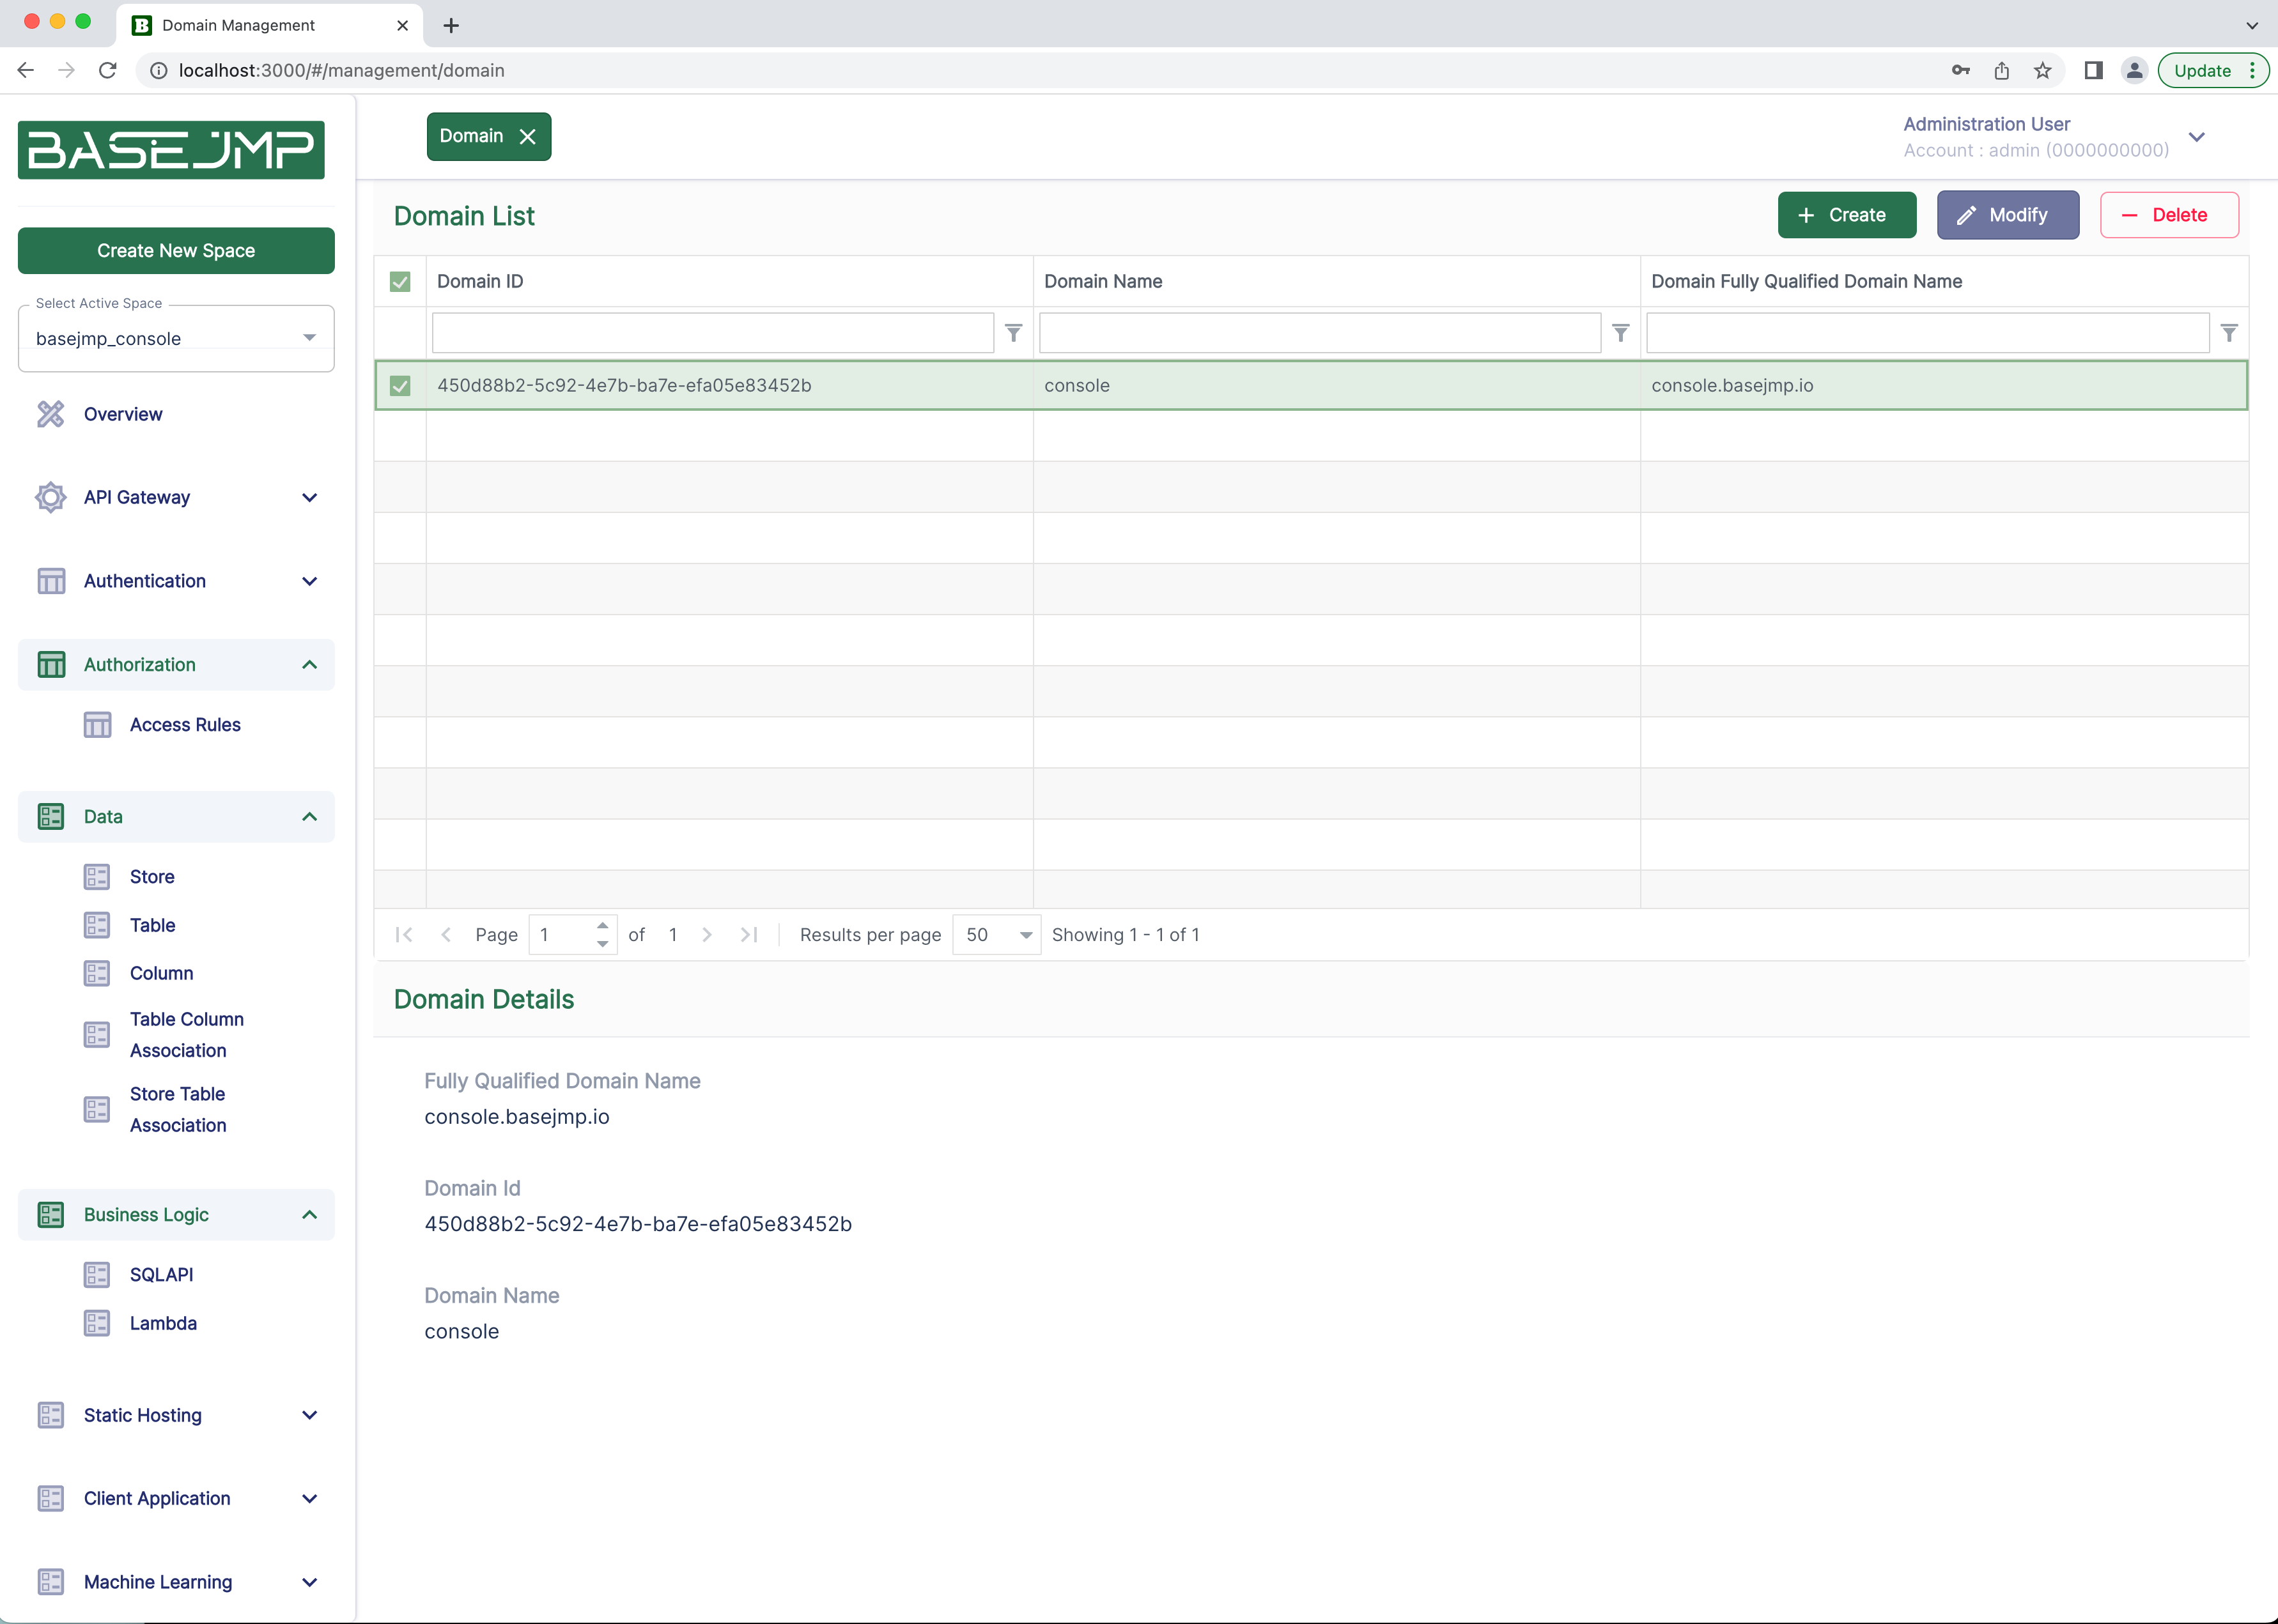
Task: Click the next page arrow
Action: click(x=708, y=934)
